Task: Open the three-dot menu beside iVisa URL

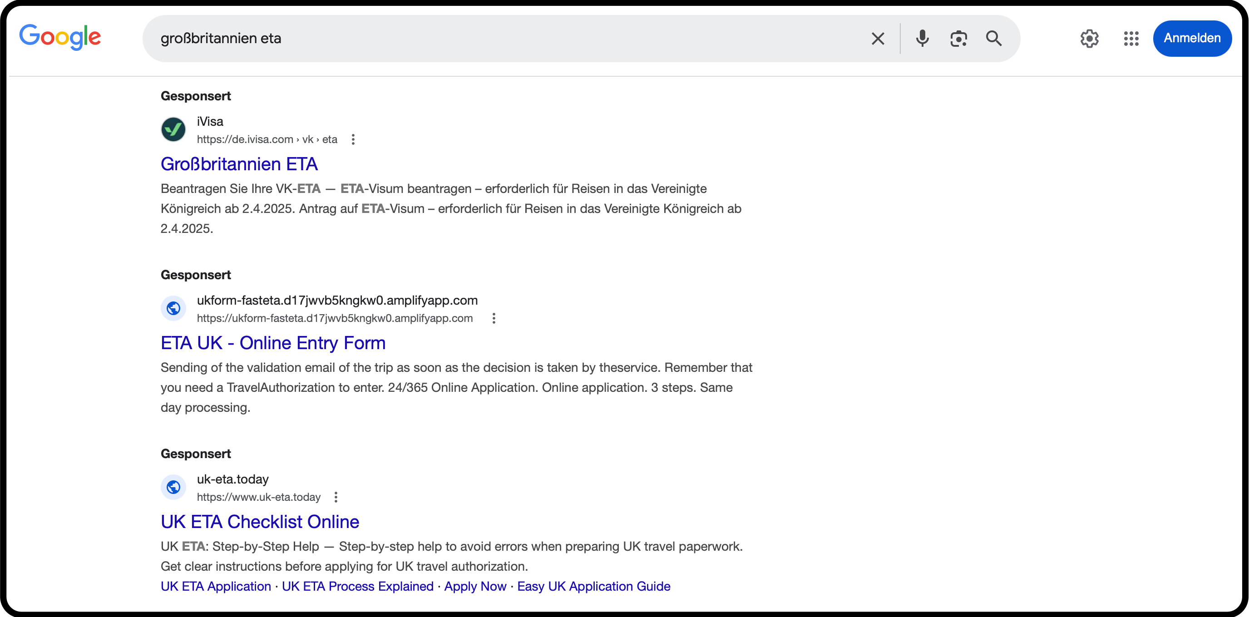Action: (x=353, y=139)
